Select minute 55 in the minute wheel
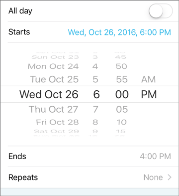Image resolution: width=179 pixels, height=196 pixels. pyautogui.click(x=122, y=79)
